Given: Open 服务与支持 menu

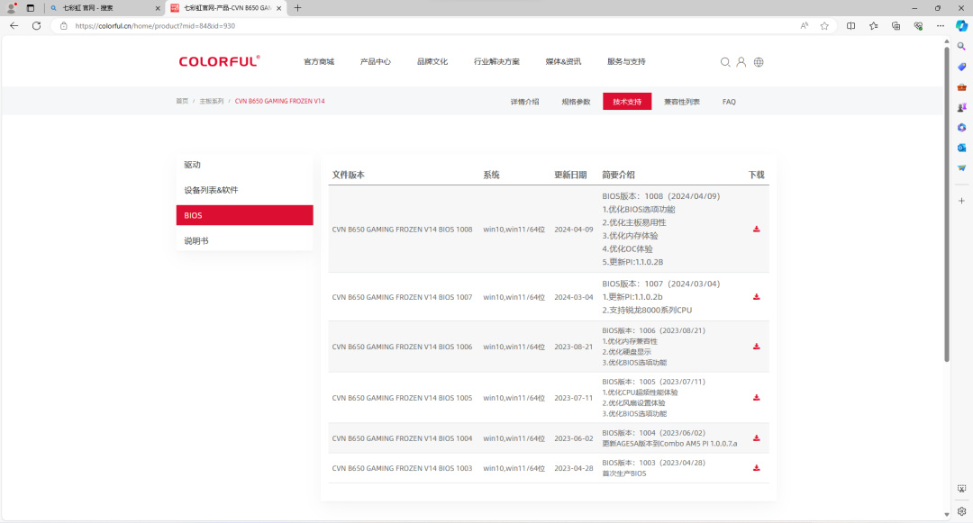Looking at the screenshot, I should coord(626,61).
